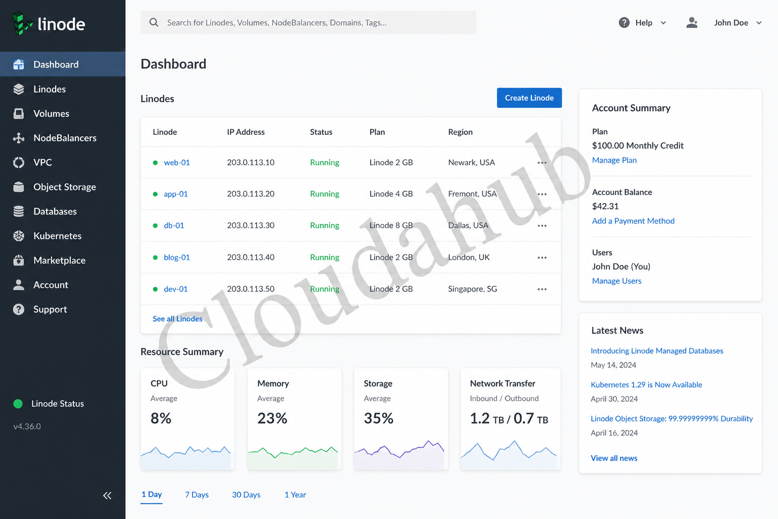Open the View all news link

point(614,458)
